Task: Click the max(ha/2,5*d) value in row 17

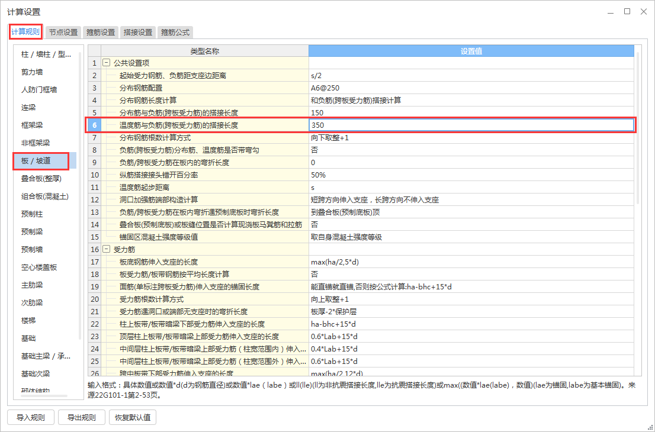Action: pyautogui.click(x=471, y=262)
